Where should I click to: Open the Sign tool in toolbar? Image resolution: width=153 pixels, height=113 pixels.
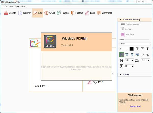tap(90, 13)
